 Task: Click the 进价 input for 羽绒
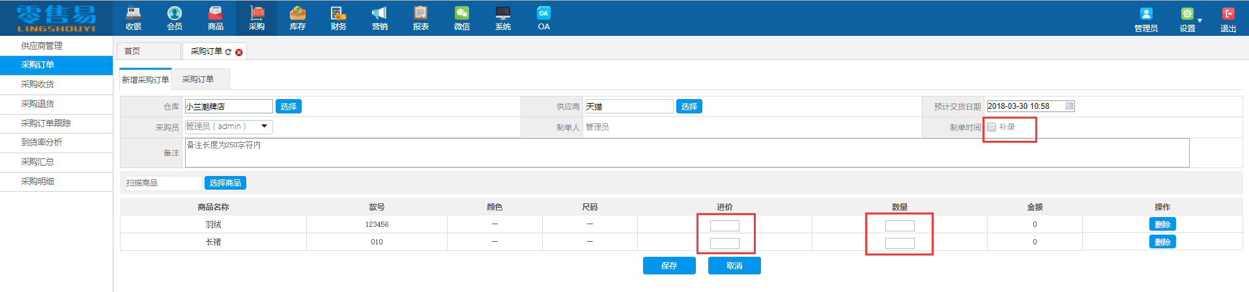(725, 226)
